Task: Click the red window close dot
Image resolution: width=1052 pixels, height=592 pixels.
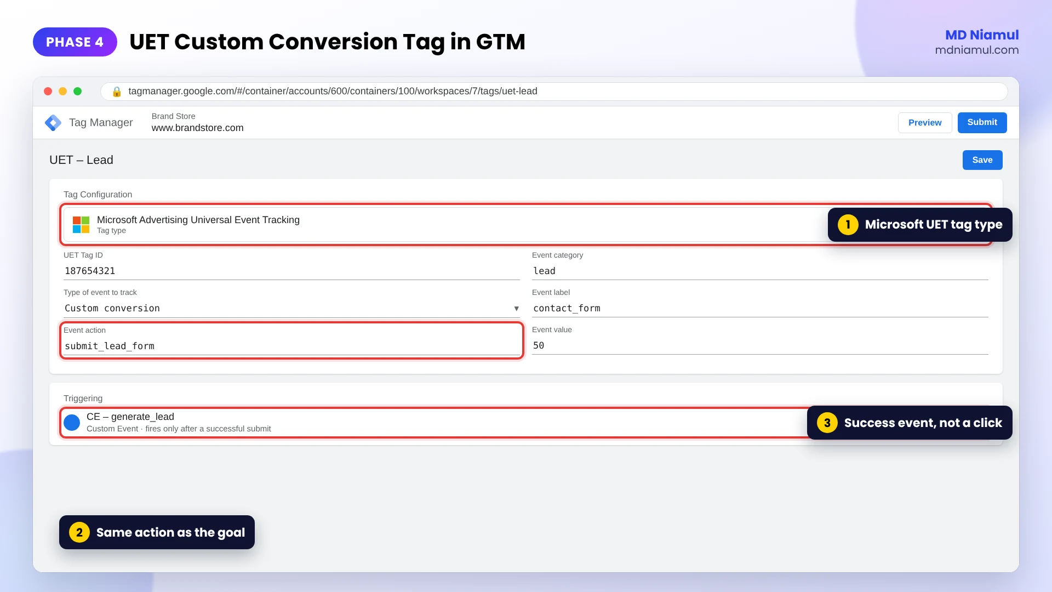Action: click(x=48, y=92)
